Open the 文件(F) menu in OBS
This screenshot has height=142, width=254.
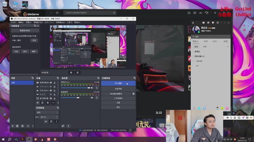[x=13, y=22]
